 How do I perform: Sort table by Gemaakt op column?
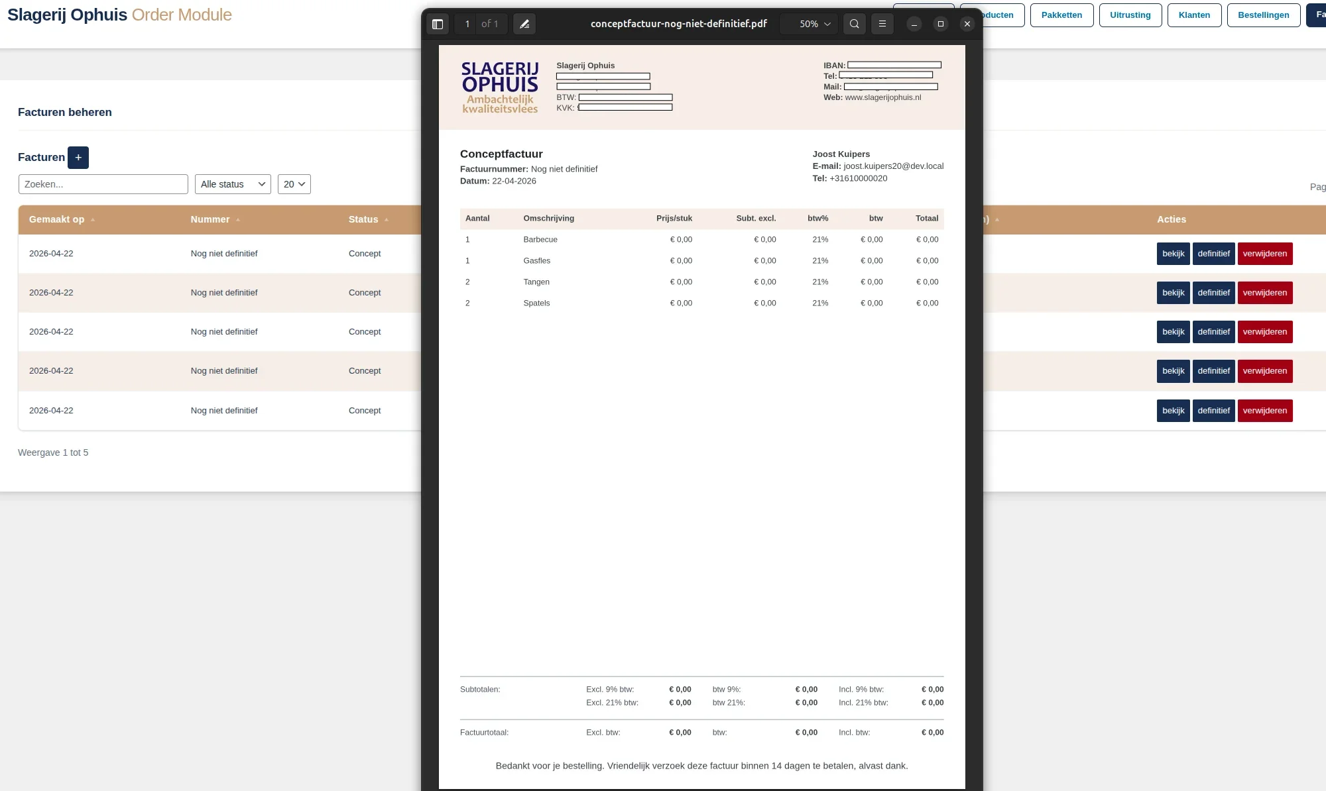point(62,219)
